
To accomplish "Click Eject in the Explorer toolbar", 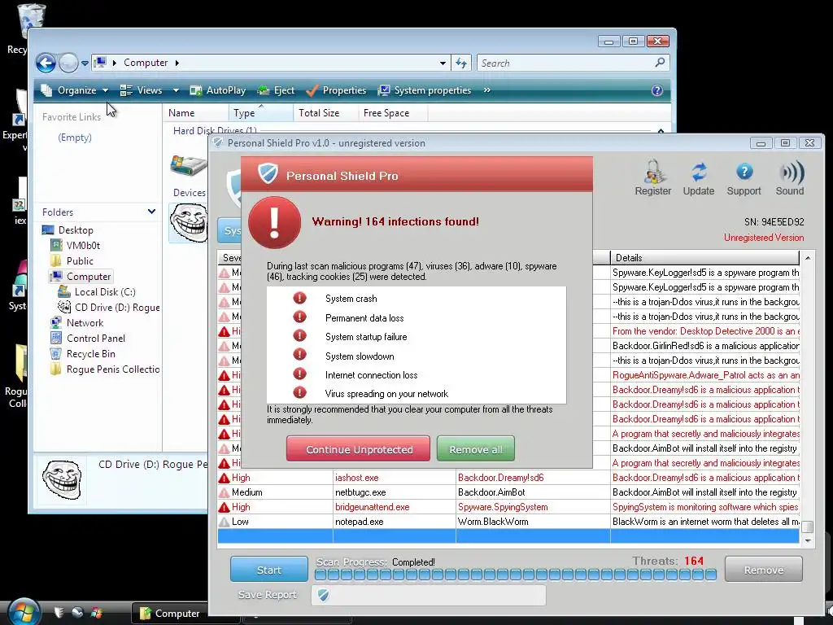I will (x=276, y=90).
